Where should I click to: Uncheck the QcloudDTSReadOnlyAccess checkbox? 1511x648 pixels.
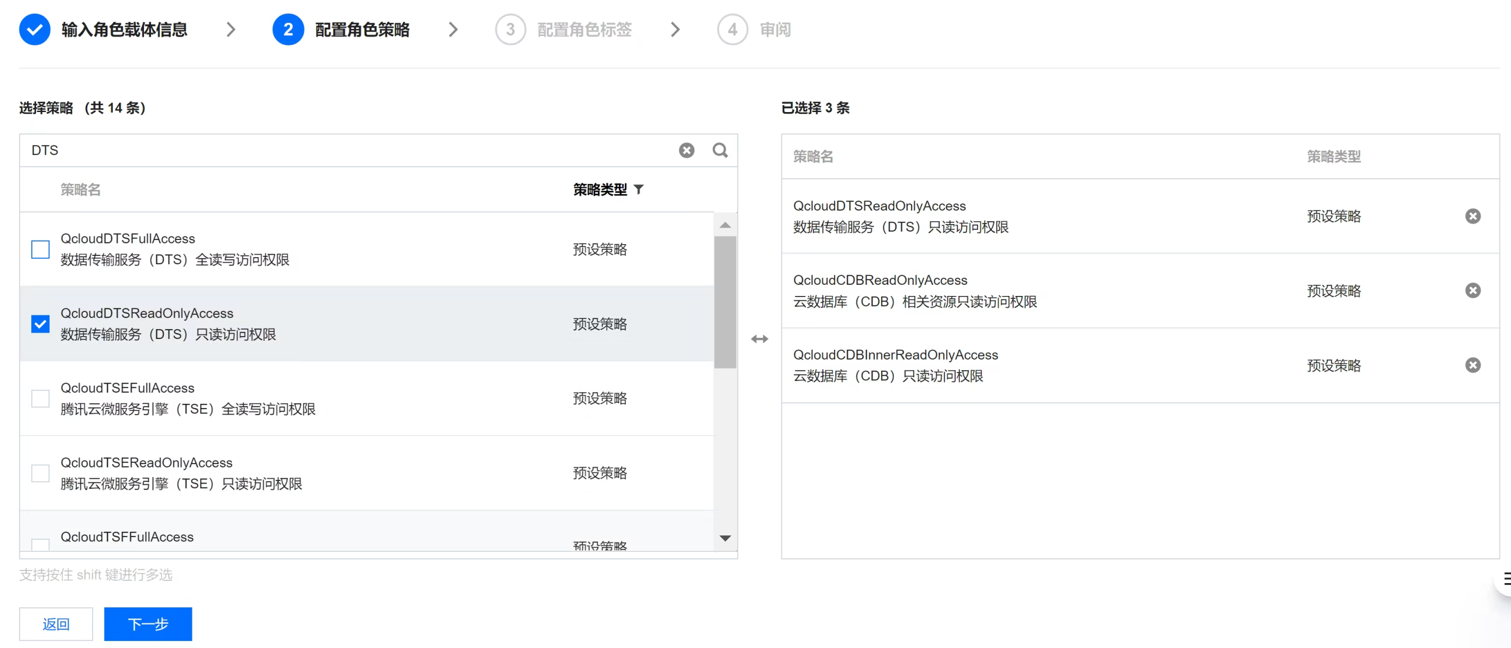click(x=40, y=324)
